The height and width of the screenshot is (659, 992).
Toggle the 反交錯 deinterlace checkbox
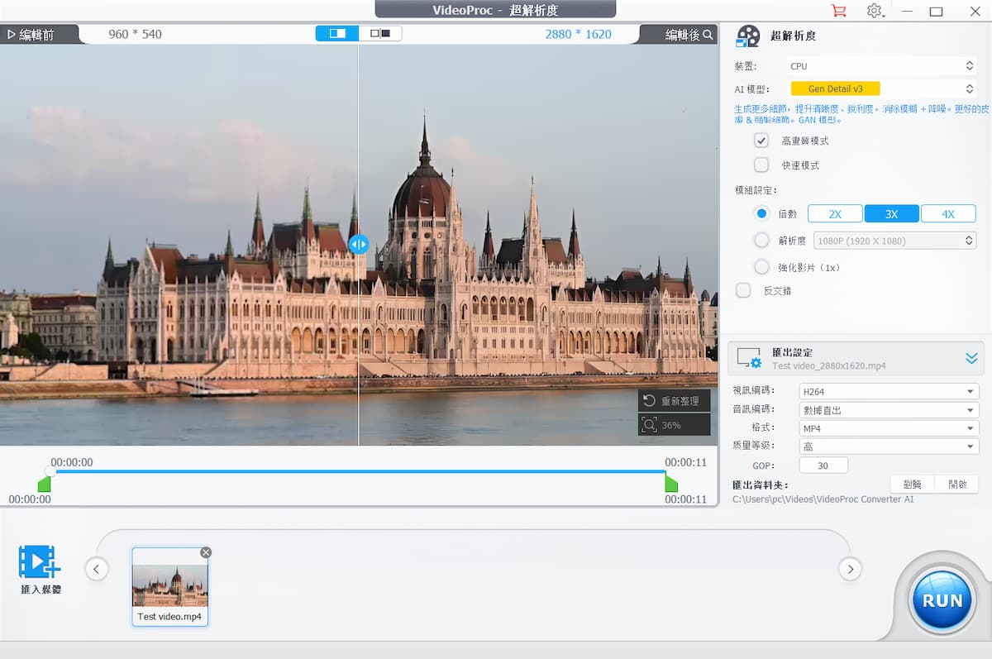(x=742, y=289)
